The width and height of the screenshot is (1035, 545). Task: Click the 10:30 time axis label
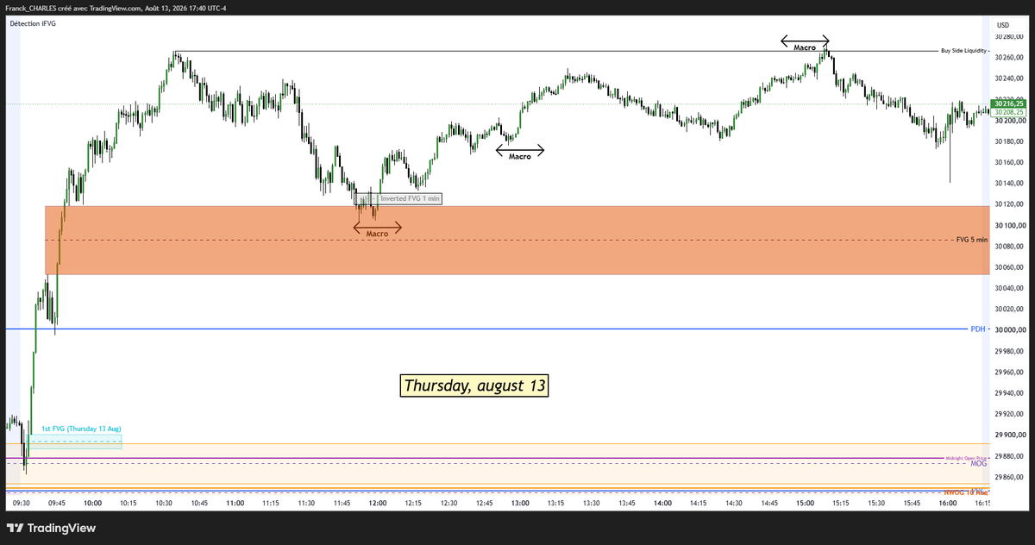[164, 502]
